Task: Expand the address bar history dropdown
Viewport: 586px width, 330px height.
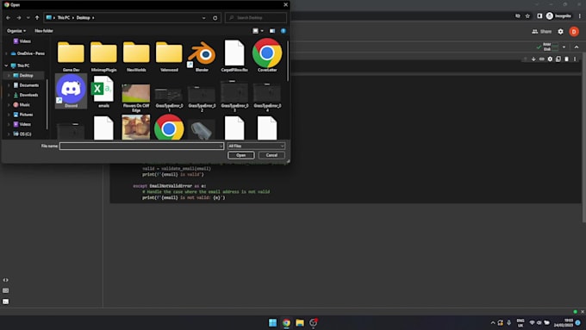Action: pos(203,17)
